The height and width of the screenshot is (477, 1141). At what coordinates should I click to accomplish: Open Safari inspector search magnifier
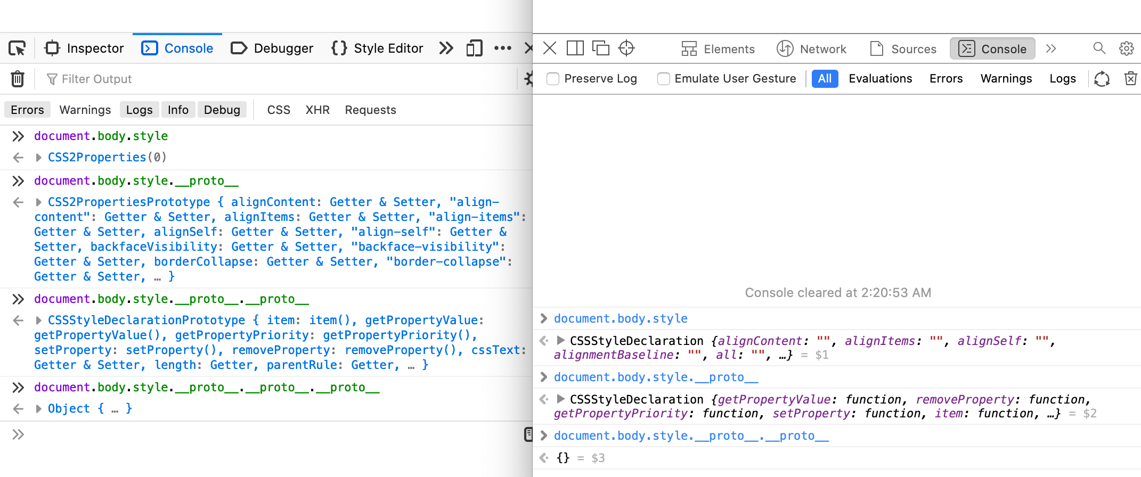pyautogui.click(x=1099, y=48)
